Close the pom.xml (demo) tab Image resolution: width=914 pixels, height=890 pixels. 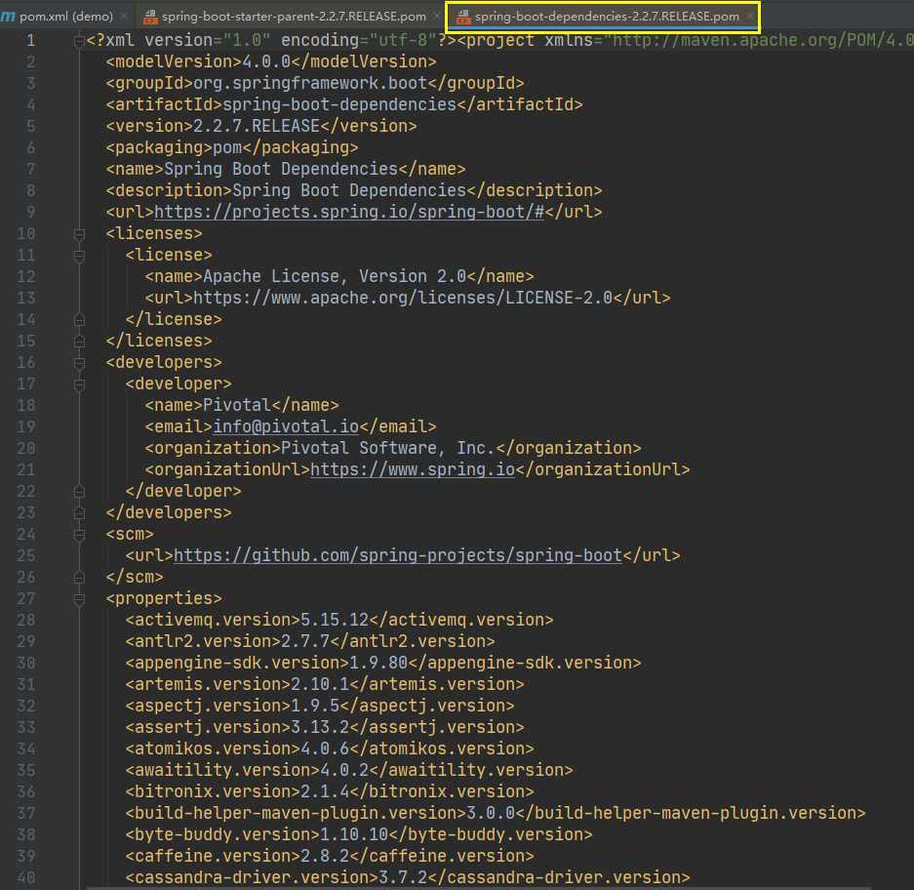[x=124, y=17]
